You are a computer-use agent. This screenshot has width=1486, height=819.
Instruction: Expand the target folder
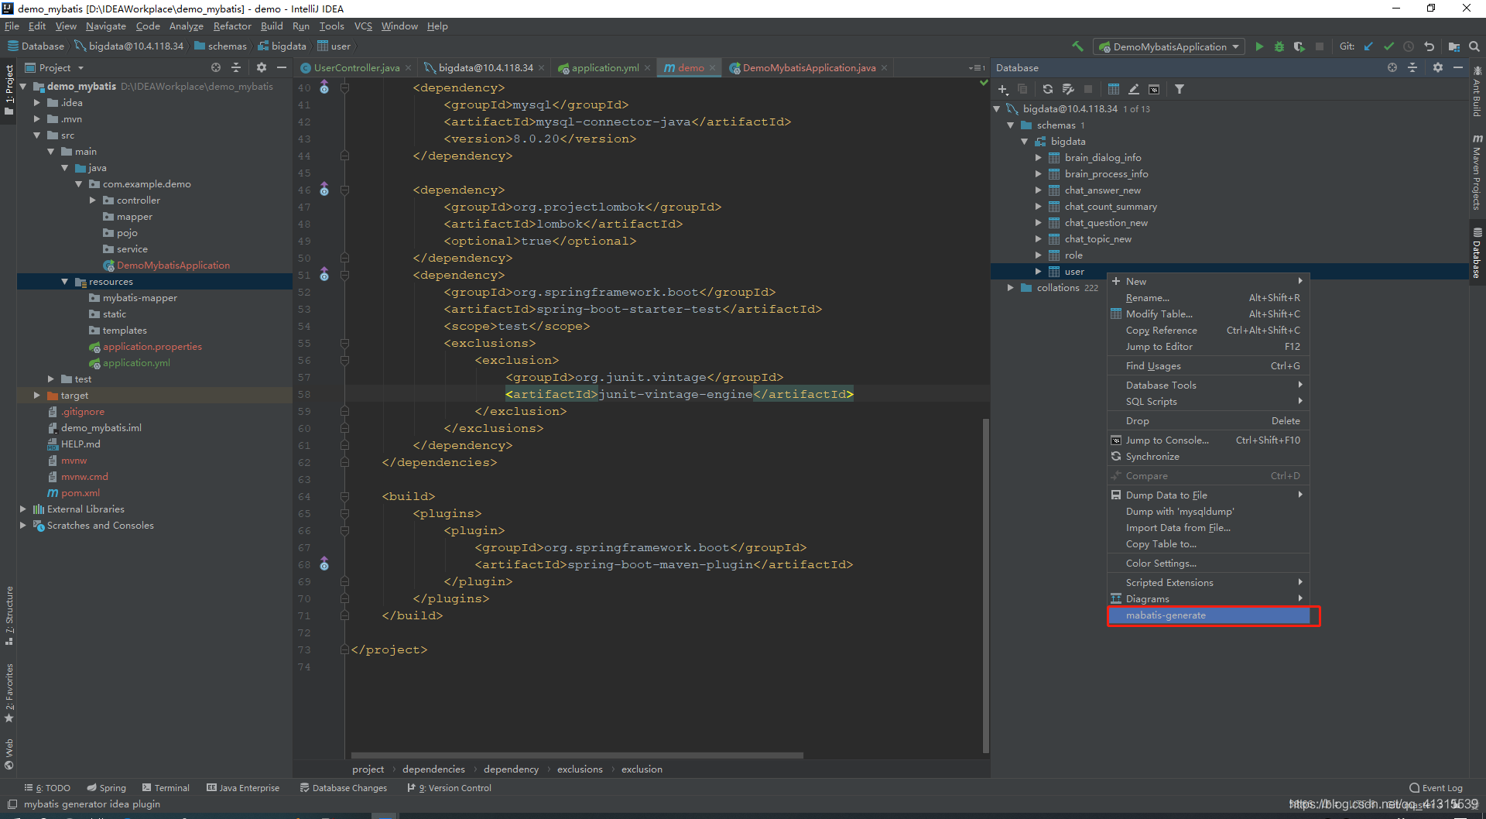(x=36, y=396)
